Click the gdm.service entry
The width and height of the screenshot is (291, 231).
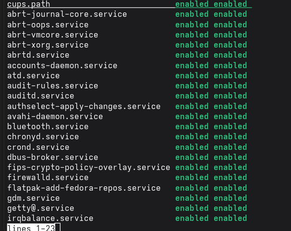(x=33, y=198)
